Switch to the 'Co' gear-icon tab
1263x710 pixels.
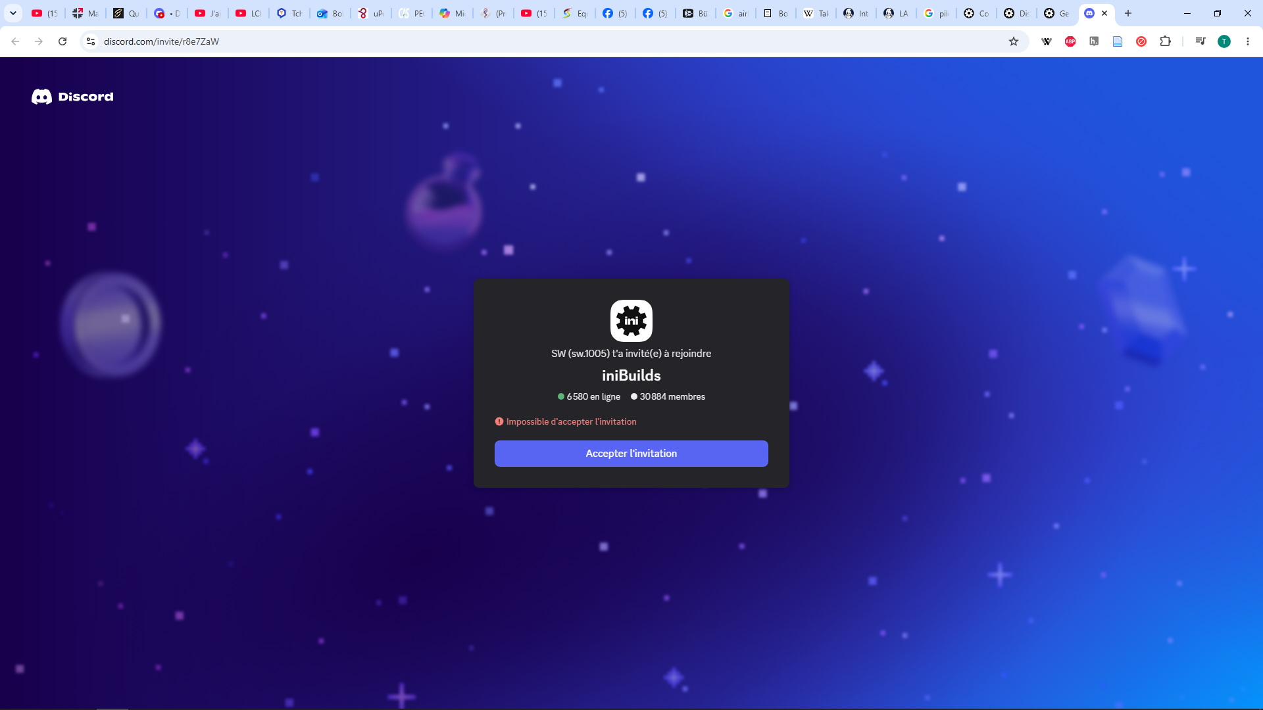[x=977, y=13]
